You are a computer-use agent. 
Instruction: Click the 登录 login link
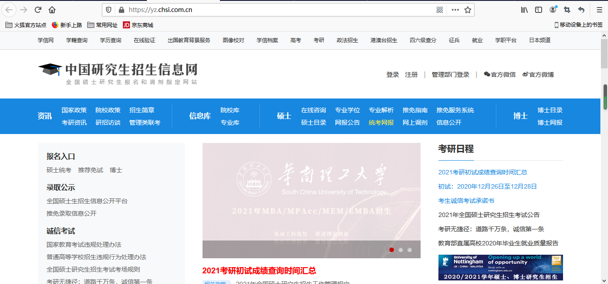pyautogui.click(x=393, y=75)
